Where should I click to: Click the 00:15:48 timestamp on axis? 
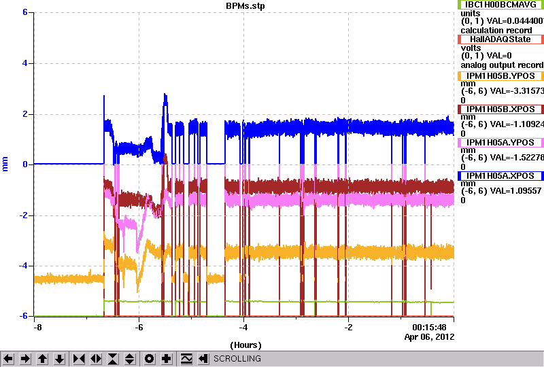pyautogui.click(x=429, y=328)
